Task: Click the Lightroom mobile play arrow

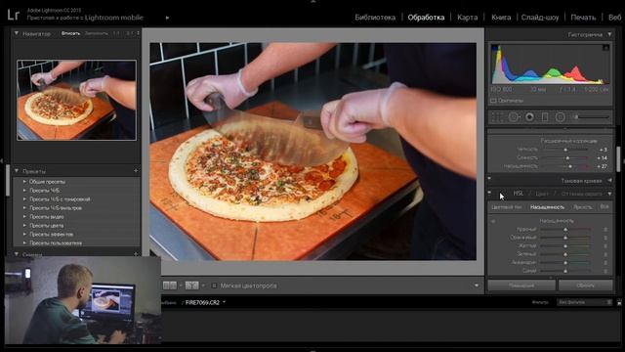Action: [167, 18]
